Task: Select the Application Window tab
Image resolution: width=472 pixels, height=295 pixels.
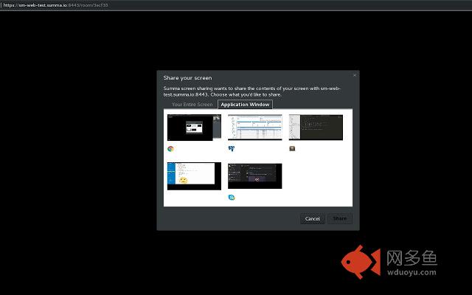Action: (245, 105)
